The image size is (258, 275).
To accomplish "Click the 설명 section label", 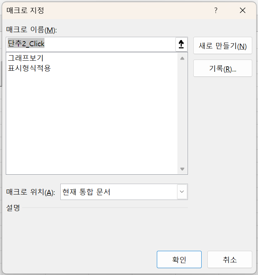I will tap(13, 208).
